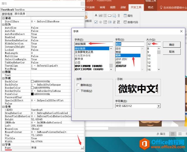Click the WordWrap property row
Viewport: 187px width, 152px height.
click(38, 69)
